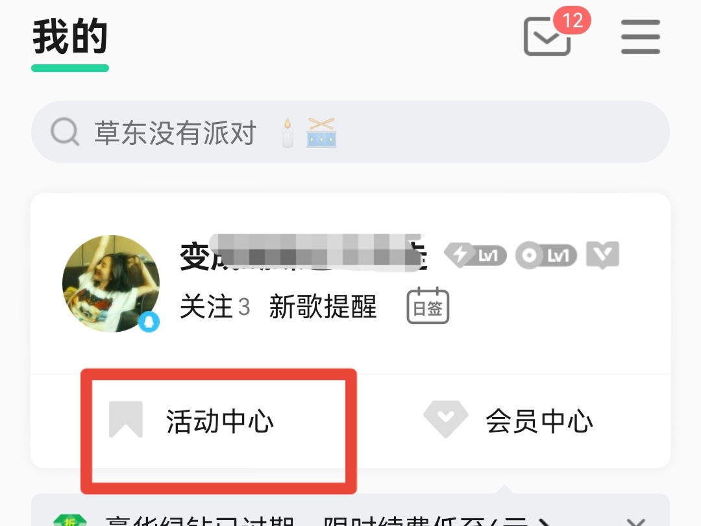Tap the grey V membership badge
The image size is (701, 526).
[x=602, y=255]
